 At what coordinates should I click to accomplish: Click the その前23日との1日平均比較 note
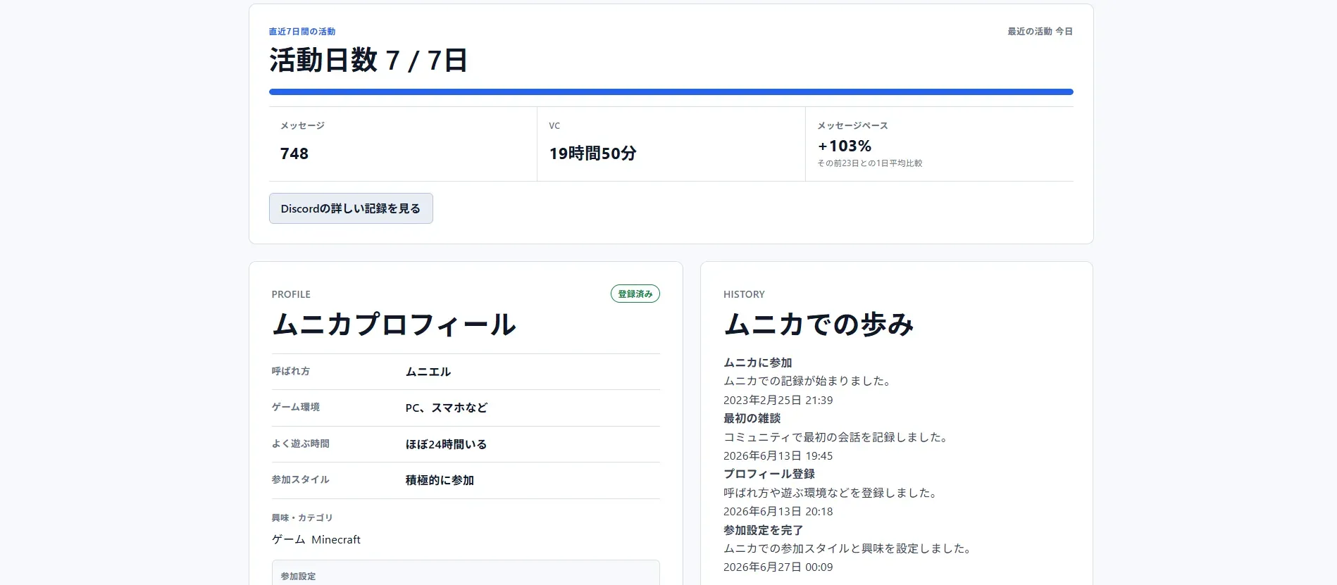[x=870, y=163]
